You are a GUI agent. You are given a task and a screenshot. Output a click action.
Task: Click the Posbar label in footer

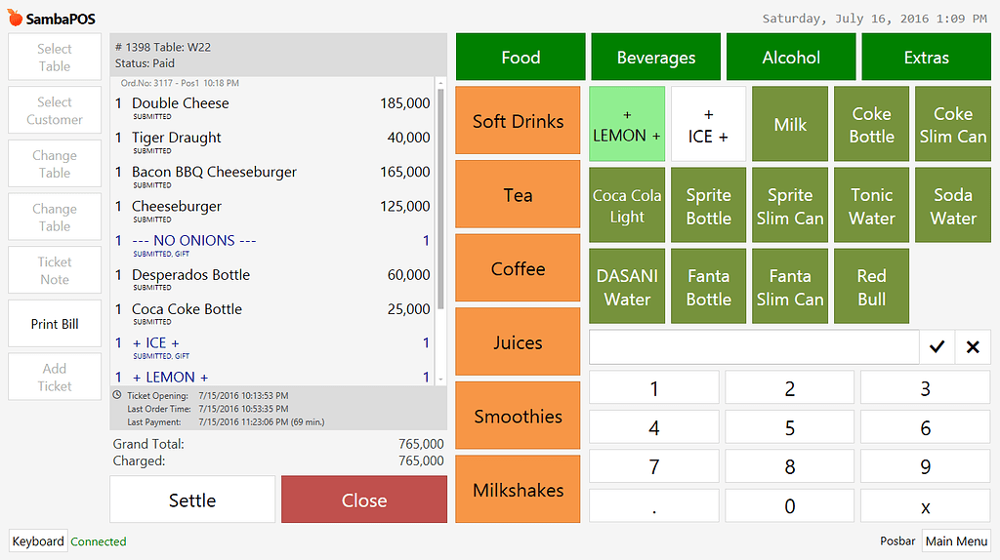tap(897, 540)
